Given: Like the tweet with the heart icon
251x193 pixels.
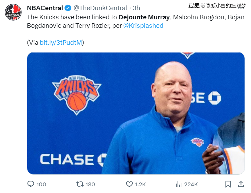Looking at the screenshot, I should tap(129, 184).
